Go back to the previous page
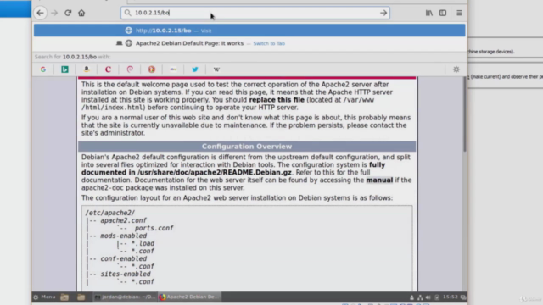This screenshot has width=543, height=305. pyautogui.click(x=40, y=13)
